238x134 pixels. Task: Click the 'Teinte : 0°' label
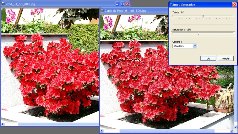click(x=178, y=12)
